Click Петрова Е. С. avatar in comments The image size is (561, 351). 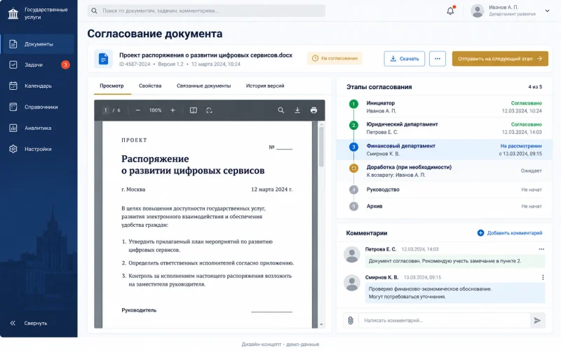(x=352, y=254)
